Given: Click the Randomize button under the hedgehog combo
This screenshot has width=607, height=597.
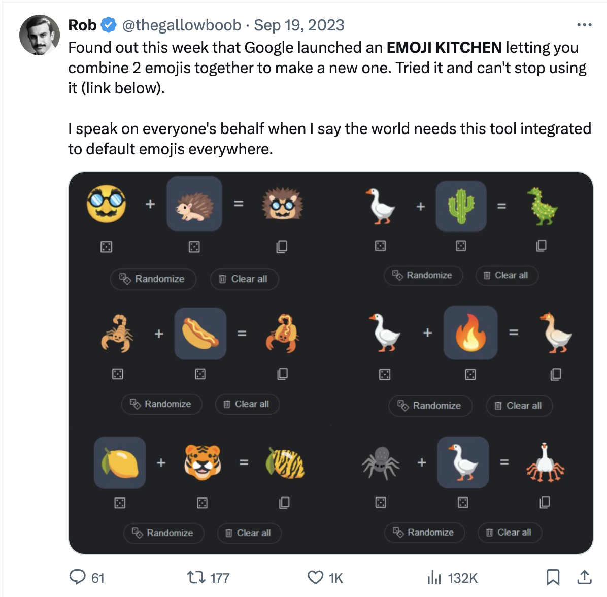Looking at the screenshot, I should [153, 279].
